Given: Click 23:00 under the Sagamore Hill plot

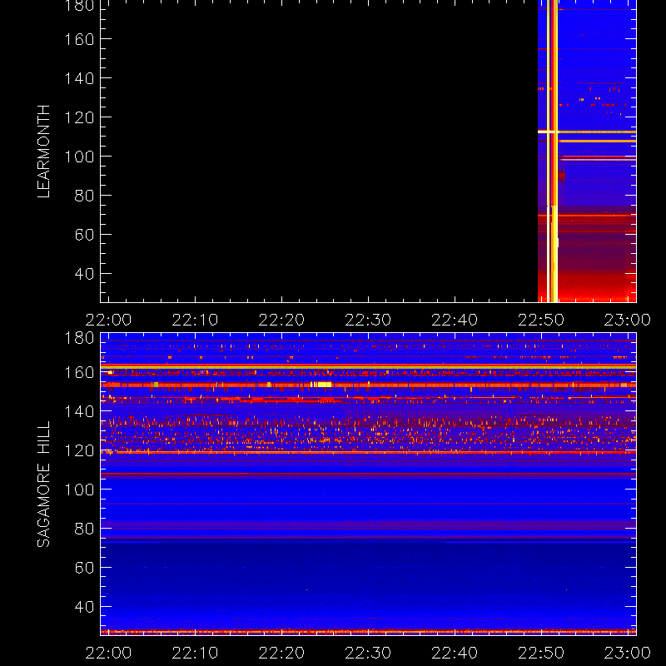Looking at the screenshot, I should (628, 653).
